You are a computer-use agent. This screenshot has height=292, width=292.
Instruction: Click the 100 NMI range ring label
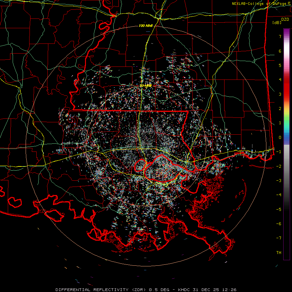tap(146, 26)
